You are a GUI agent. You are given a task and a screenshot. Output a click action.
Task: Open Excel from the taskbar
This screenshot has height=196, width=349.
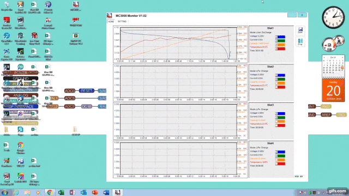pyautogui.click(x=61, y=192)
